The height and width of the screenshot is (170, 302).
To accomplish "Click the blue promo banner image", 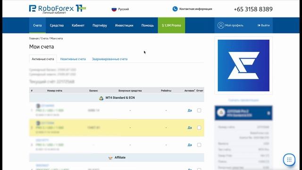I will (x=243, y=65).
